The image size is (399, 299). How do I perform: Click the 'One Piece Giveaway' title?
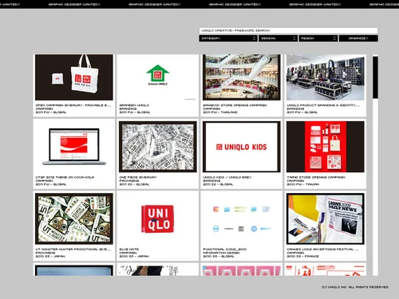[x=138, y=177]
